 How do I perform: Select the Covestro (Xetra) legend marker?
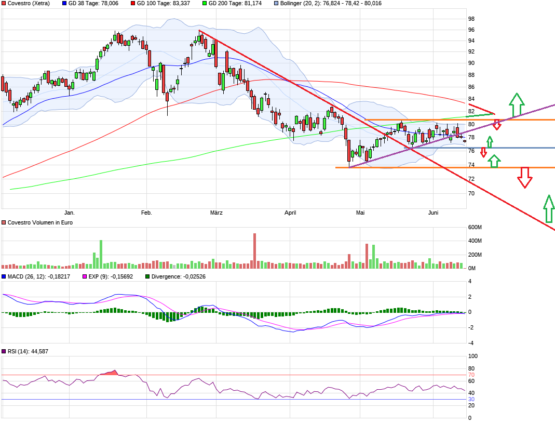(x=4, y=3)
